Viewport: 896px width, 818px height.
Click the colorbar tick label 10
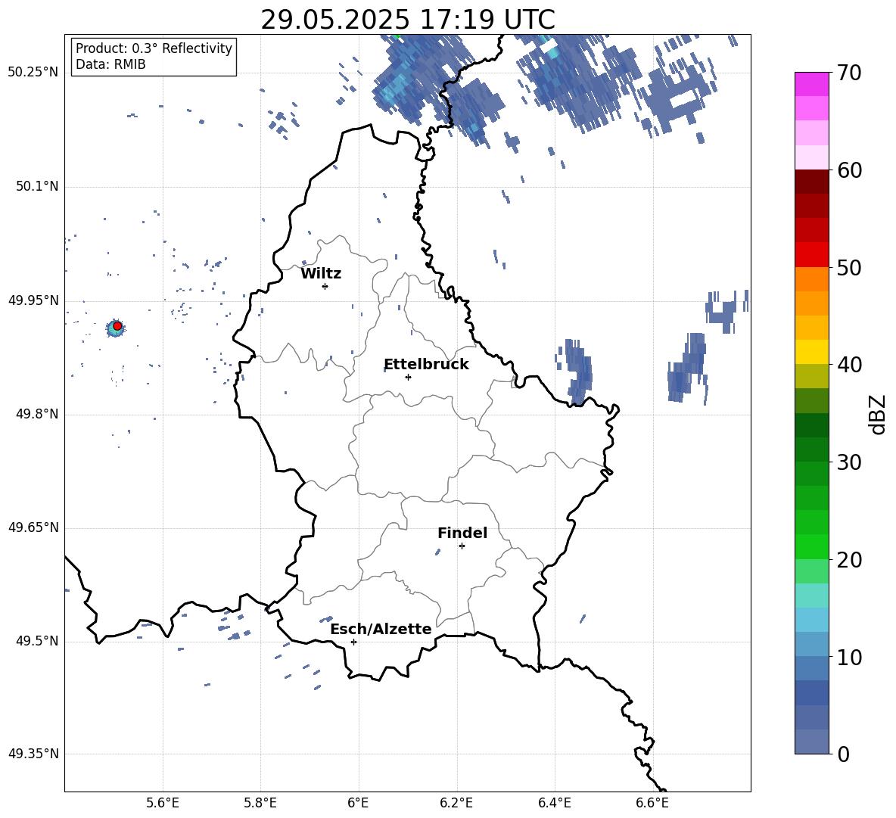click(x=849, y=657)
